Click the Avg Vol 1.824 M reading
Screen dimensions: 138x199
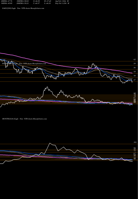coord(62,1)
